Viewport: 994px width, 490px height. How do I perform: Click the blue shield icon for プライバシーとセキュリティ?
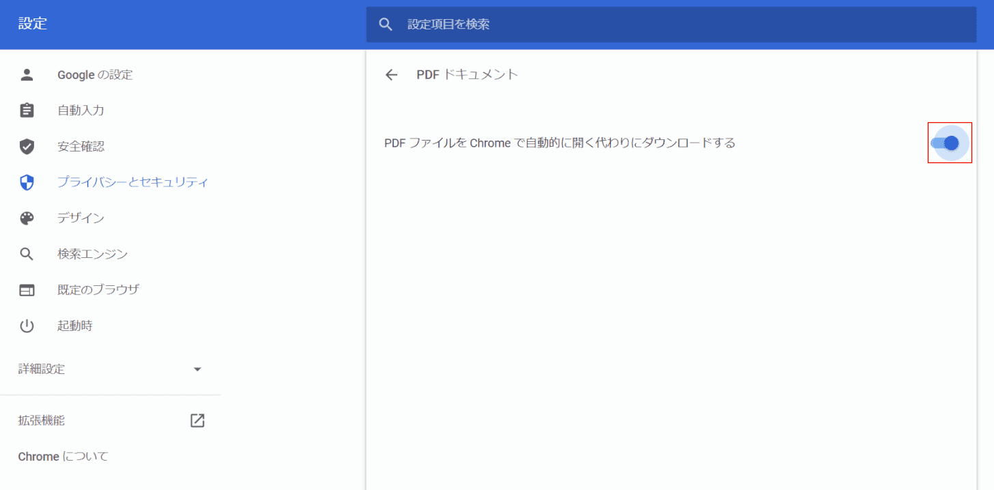(x=27, y=182)
